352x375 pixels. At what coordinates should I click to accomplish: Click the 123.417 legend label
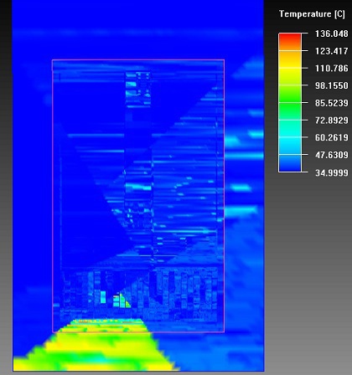[x=332, y=51]
